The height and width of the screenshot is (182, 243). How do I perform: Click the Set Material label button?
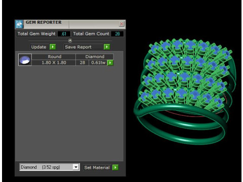97,167
